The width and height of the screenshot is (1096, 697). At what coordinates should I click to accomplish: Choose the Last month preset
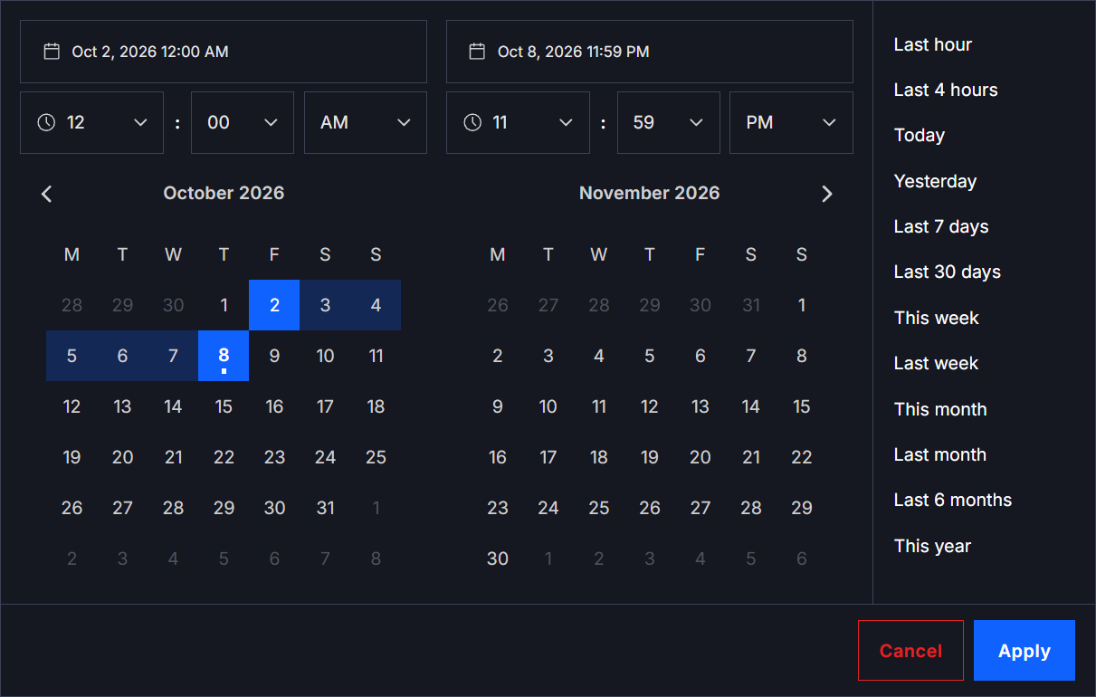[x=940, y=454]
